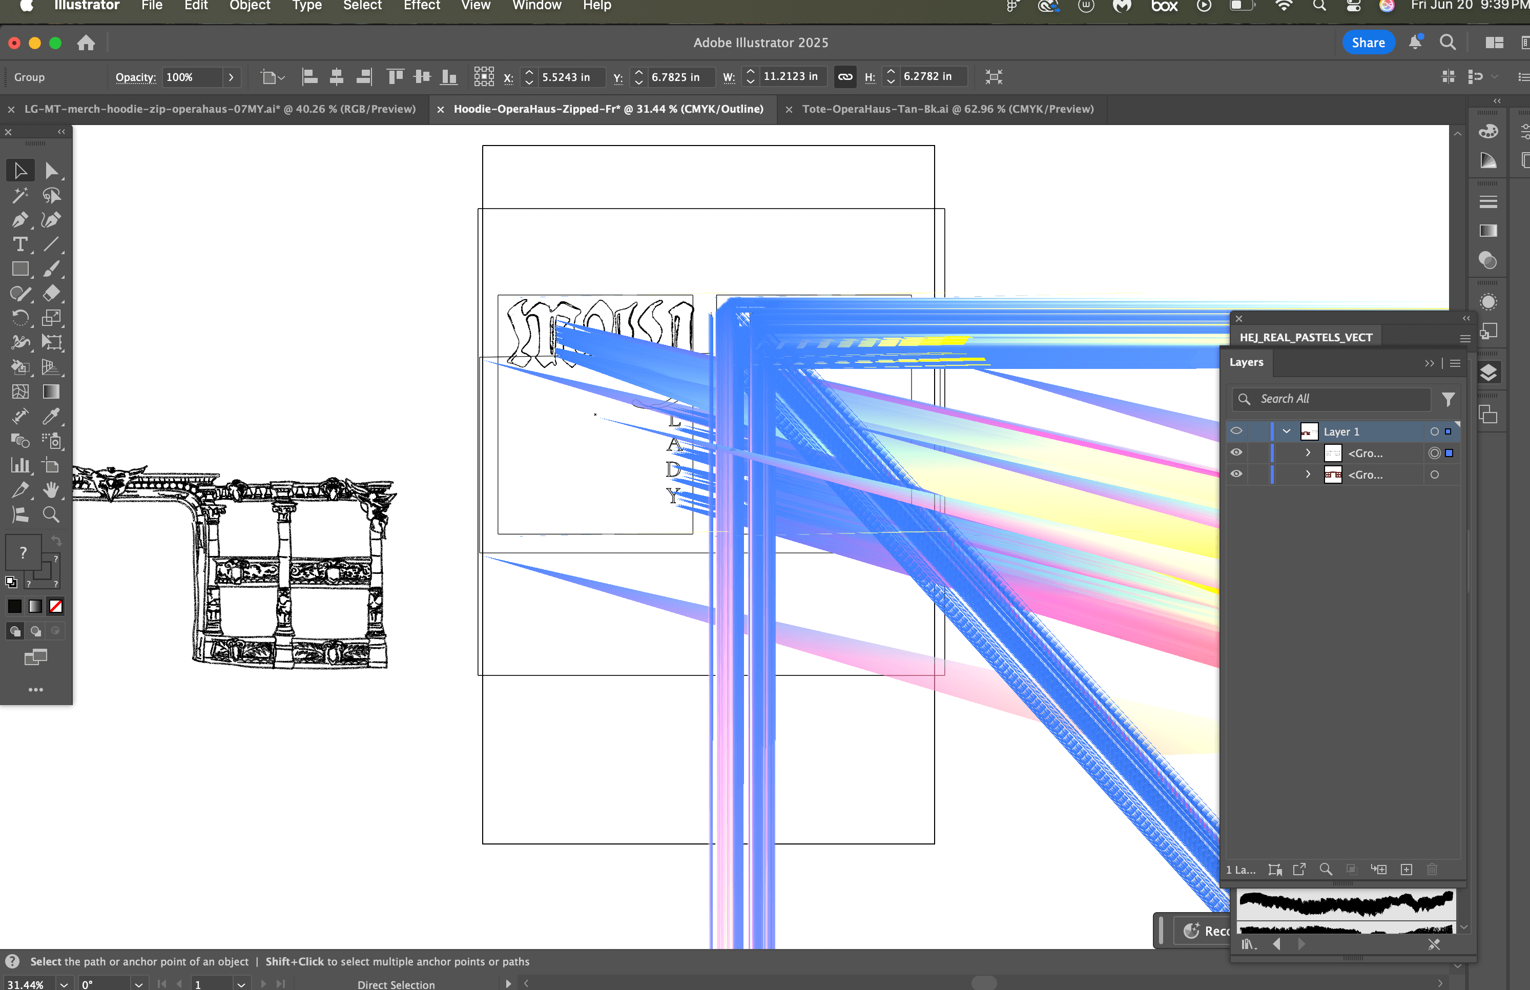Select the Gradient tool
The width and height of the screenshot is (1530, 990).
(x=51, y=391)
